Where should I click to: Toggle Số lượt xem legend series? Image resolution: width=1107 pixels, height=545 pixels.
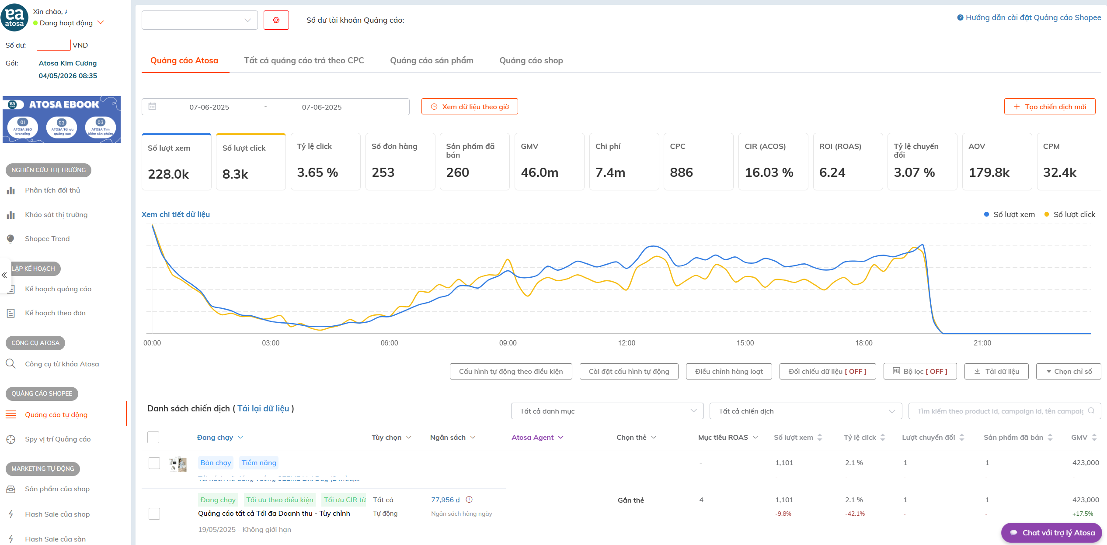1009,214
